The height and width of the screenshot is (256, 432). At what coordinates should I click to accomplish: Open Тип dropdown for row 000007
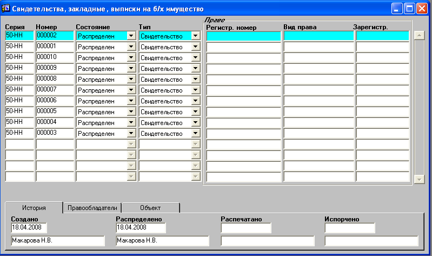[x=196, y=90]
